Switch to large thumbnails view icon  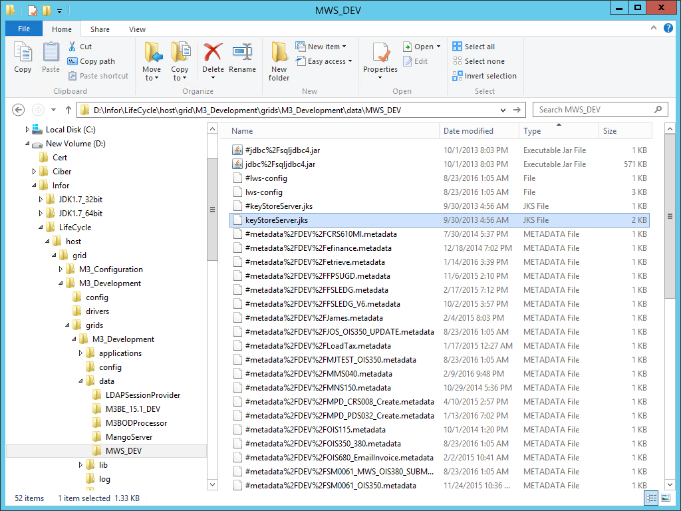point(666,498)
